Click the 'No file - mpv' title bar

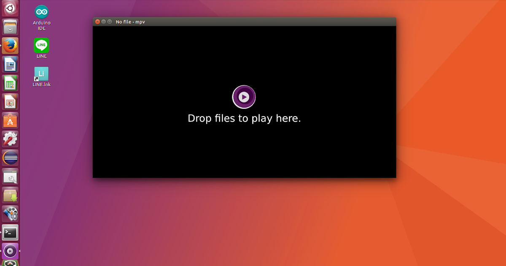click(244, 22)
